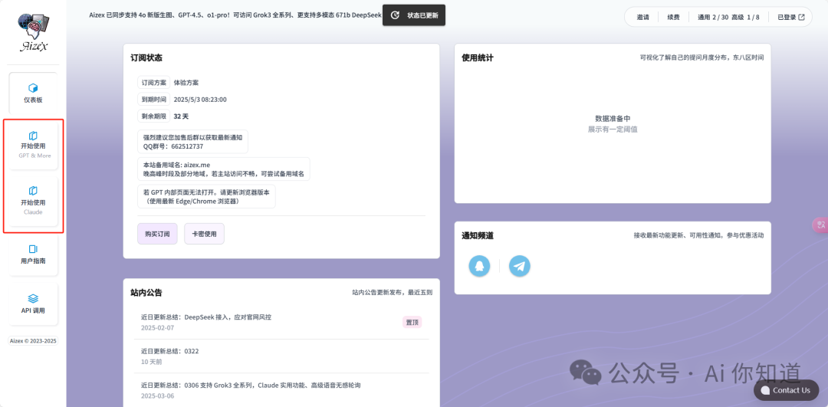Click the 置顶 pinned tag
Image resolution: width=828 pixels, height=407 pixels.
(412, 322)
